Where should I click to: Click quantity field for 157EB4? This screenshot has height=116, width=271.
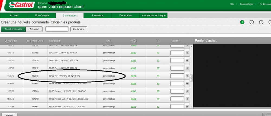point(177,107)
